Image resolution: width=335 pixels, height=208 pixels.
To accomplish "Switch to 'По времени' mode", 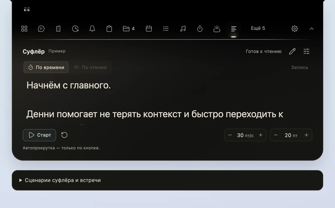I will click(x=46, y=67).
